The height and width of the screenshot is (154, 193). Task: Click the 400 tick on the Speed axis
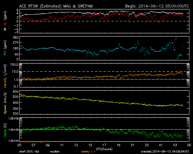point(16,103)
